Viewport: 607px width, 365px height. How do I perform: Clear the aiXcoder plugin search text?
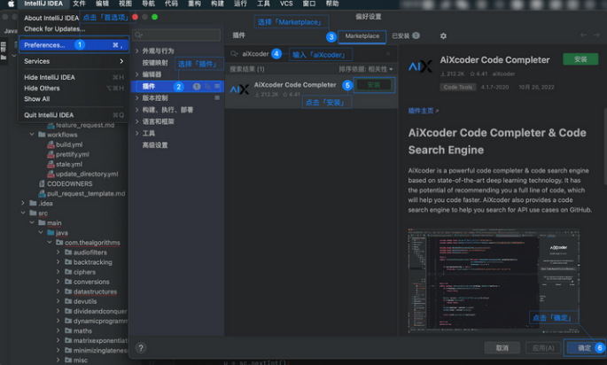388,54
